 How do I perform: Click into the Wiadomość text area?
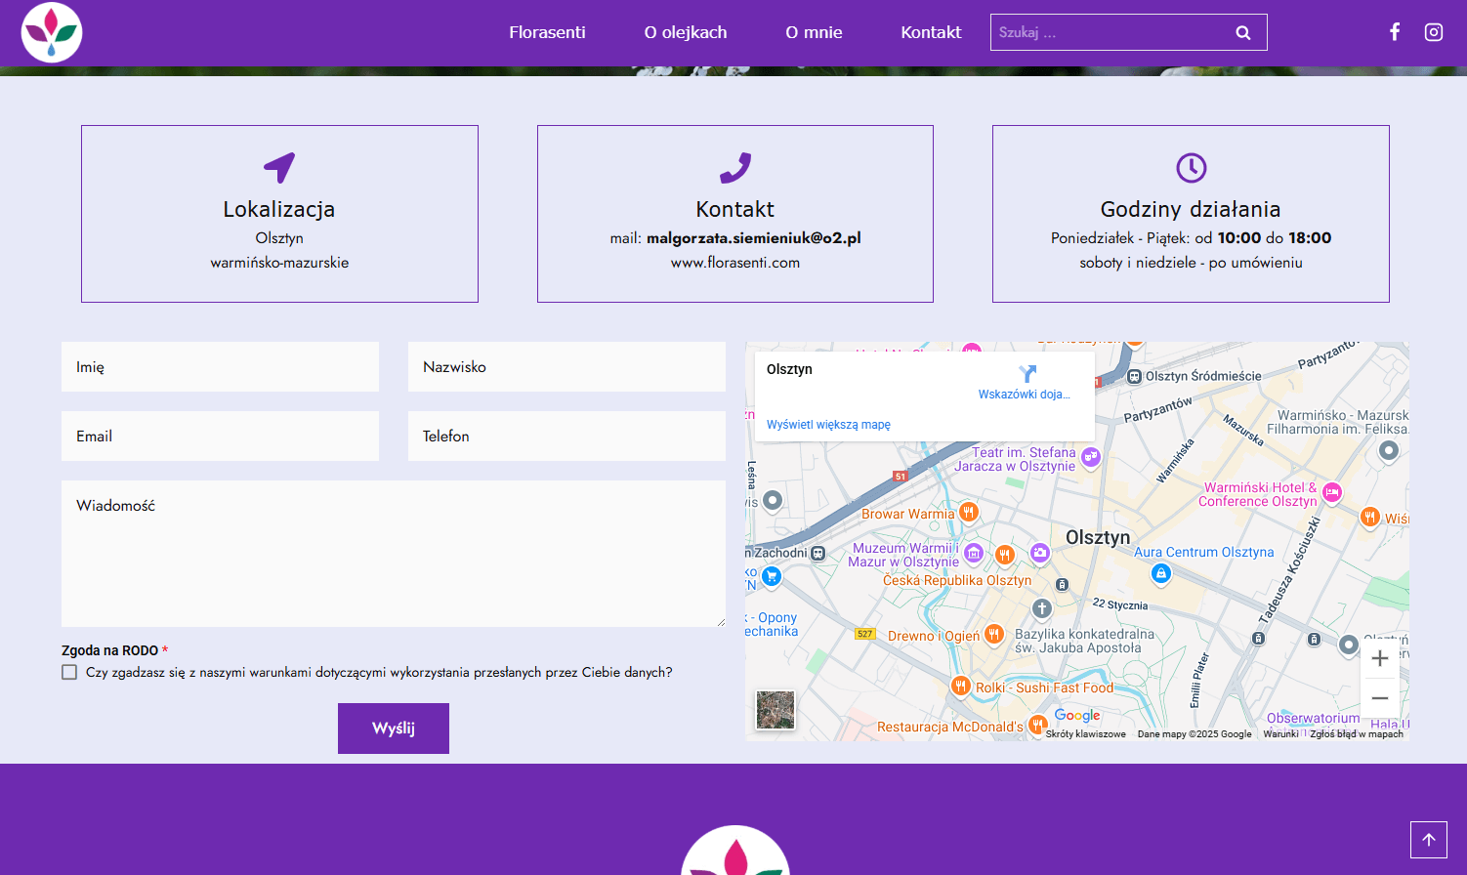pos(393,553)
